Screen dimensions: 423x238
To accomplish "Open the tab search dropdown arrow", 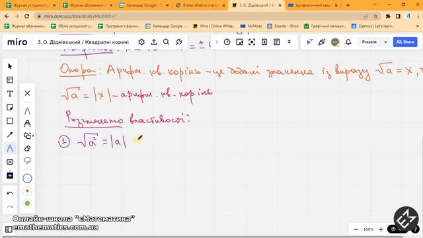I will coord(375,5).
